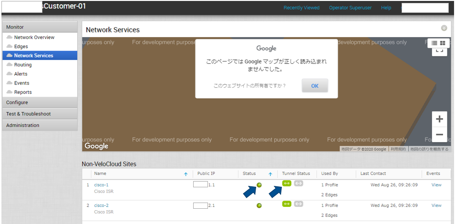Click cisco-1 green status indicator

pyautogui.click(x=259, y=185)
